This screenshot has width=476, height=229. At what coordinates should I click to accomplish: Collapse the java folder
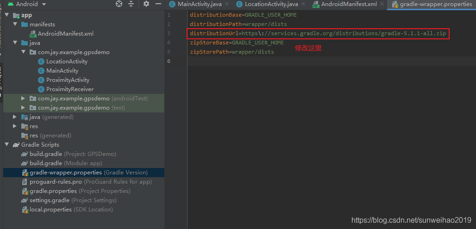(x=15, y=43)
